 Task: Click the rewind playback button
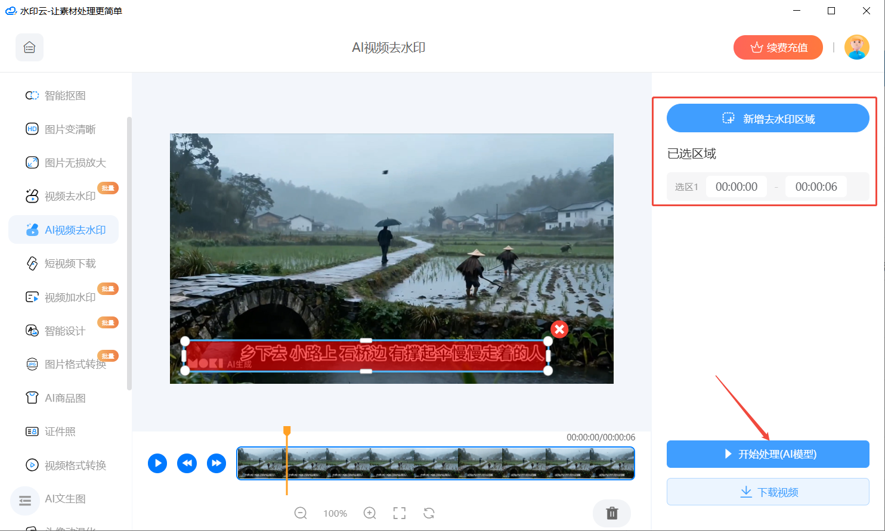click(x=187, y=463)
